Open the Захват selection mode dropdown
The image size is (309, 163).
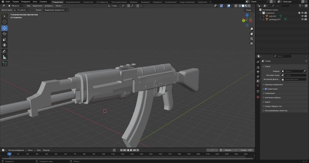[x=56, y=10]
